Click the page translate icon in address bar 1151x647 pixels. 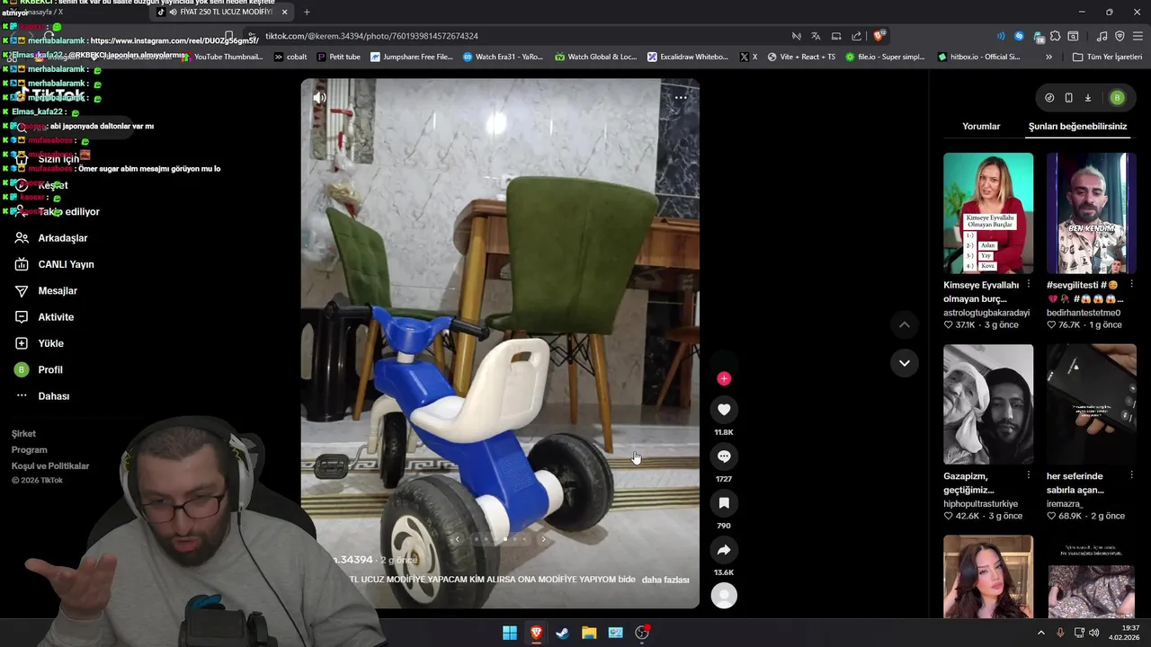[816, 36]
